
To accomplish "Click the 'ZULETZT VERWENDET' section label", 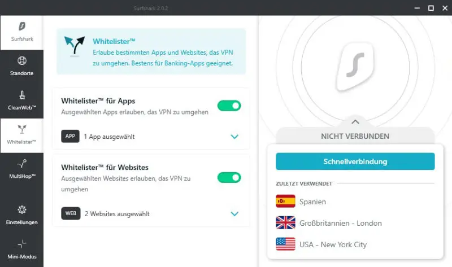I will (304, 183).
